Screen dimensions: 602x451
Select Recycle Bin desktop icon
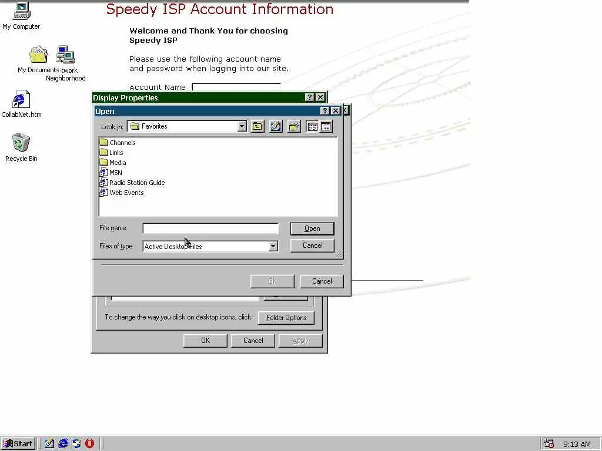coord(21,143)
